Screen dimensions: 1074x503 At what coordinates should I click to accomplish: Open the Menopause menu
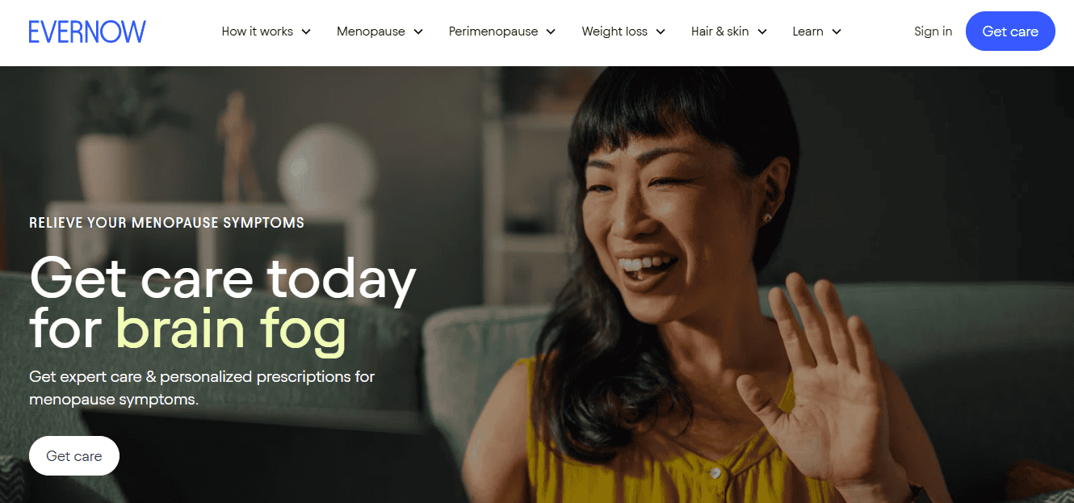pos(371,31)
